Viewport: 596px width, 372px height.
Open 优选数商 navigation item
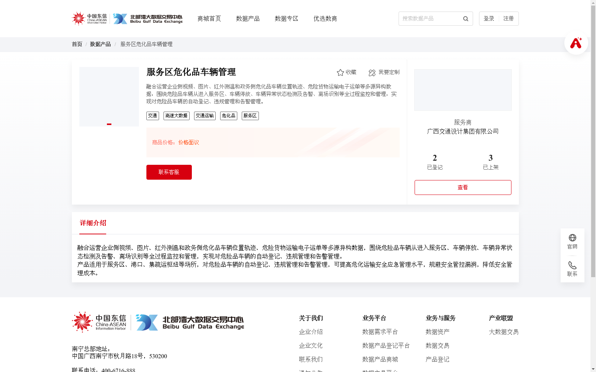click(325, 19)
